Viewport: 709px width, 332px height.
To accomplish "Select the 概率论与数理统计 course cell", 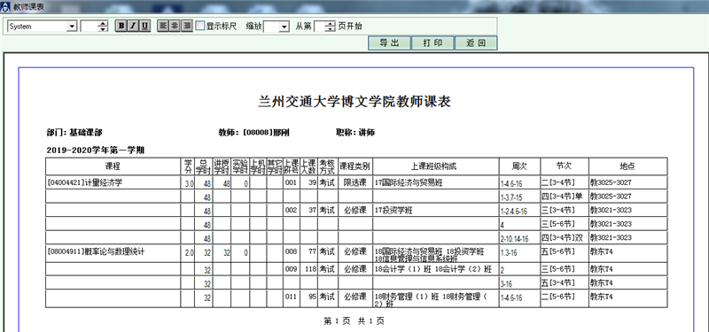I will click(x=113, y=253).
